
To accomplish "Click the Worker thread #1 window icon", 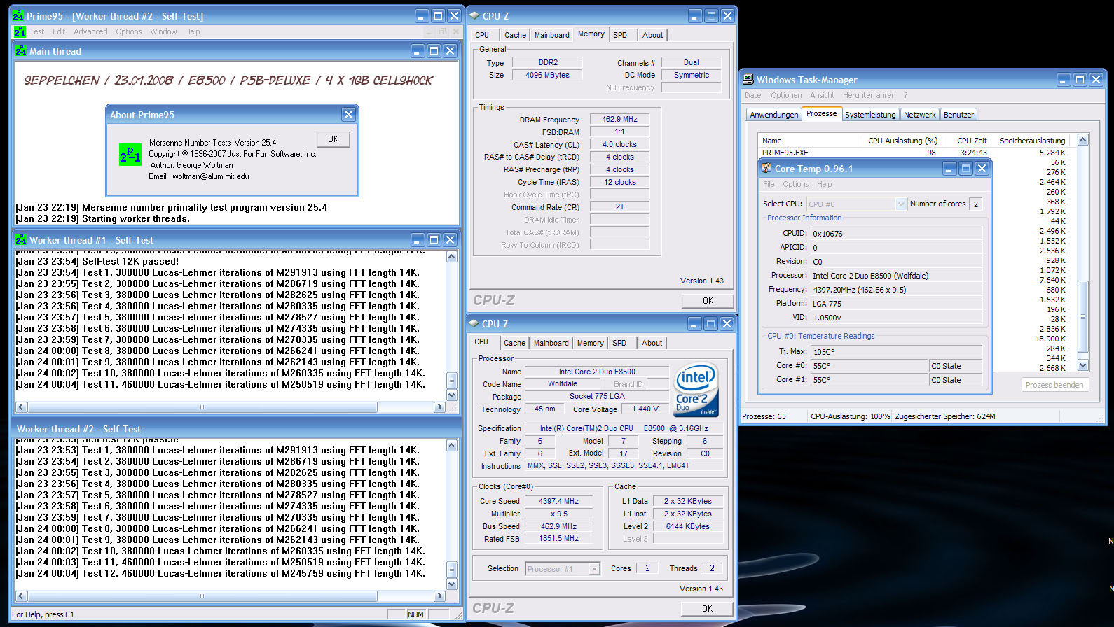I will point(21,240).
